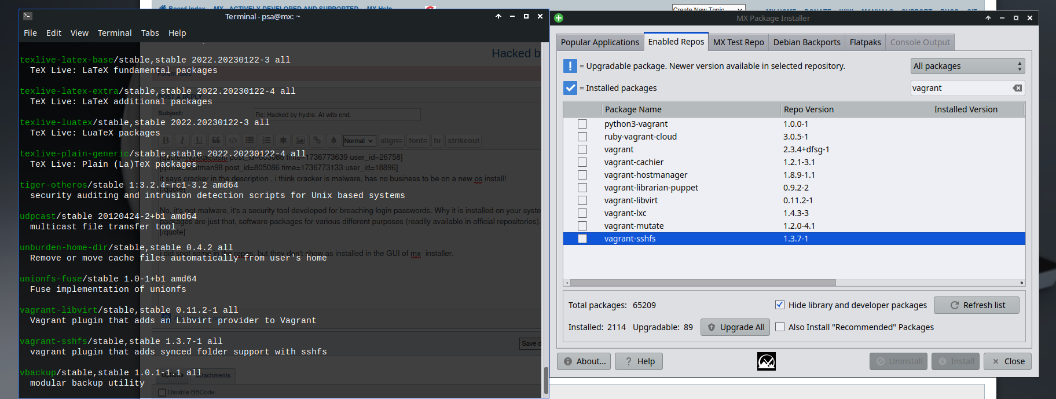Maximize the Terminal window
The image size is (1056, 399).
pos(526,16)
